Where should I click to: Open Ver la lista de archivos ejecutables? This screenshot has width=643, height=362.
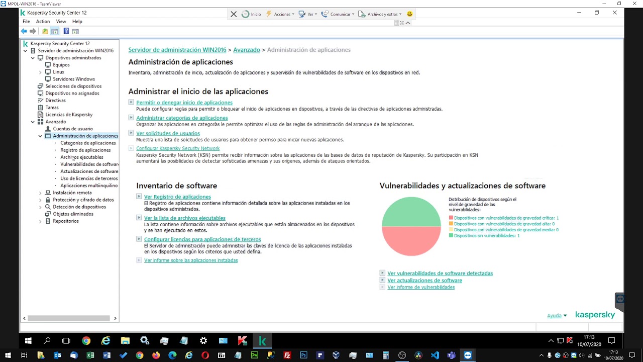tap(185, 218)
